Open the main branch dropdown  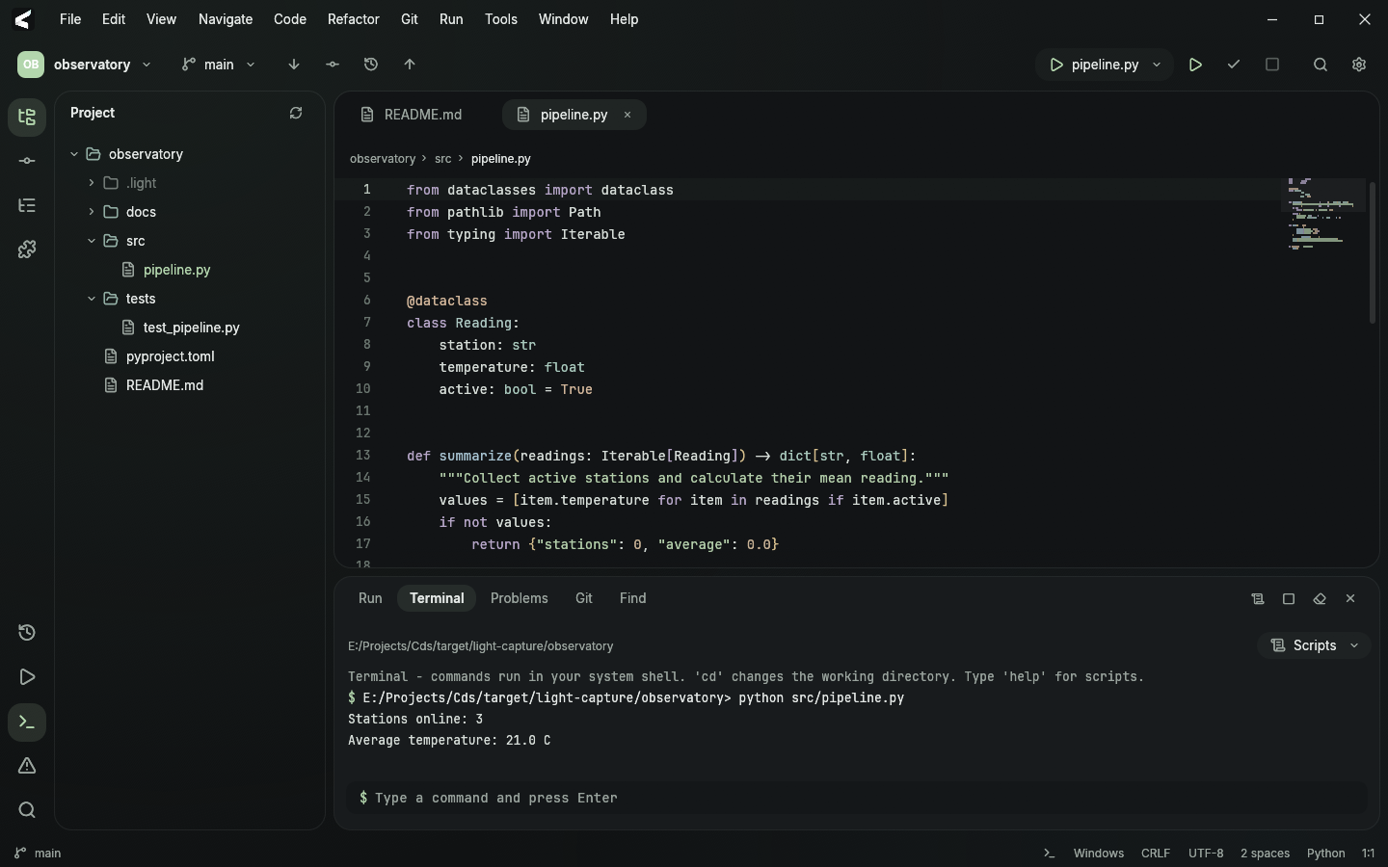click(x=219, y=65)
